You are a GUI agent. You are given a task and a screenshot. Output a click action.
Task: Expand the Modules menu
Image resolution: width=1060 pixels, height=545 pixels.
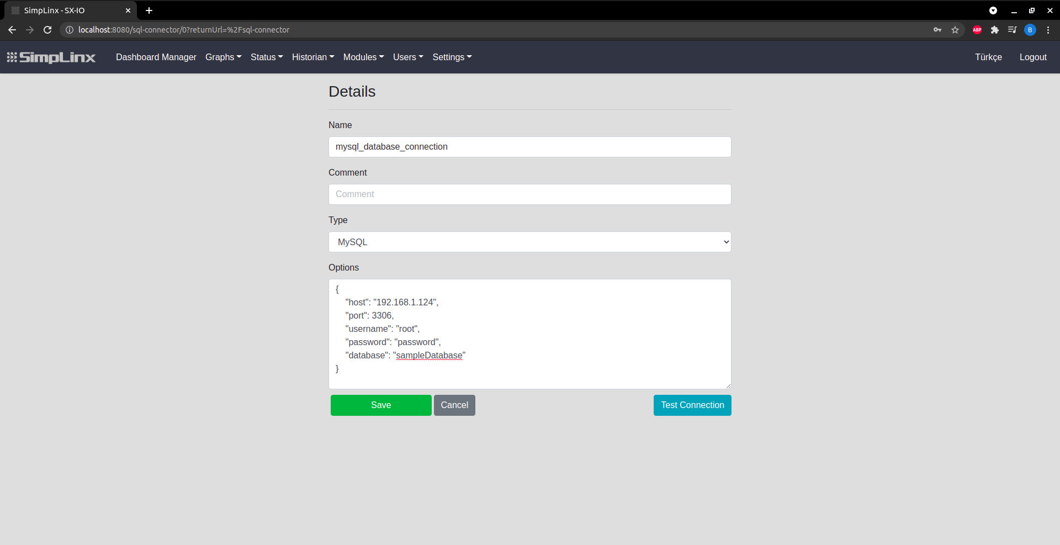364,57
